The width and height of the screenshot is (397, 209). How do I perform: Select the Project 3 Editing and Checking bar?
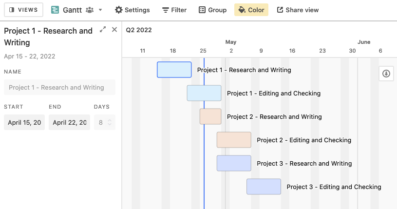click(x=264, y=187)
